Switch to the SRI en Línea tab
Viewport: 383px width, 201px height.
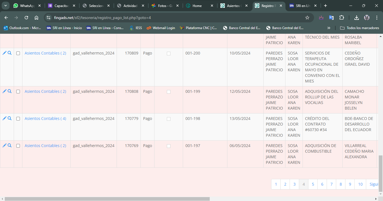pos(303,6)
